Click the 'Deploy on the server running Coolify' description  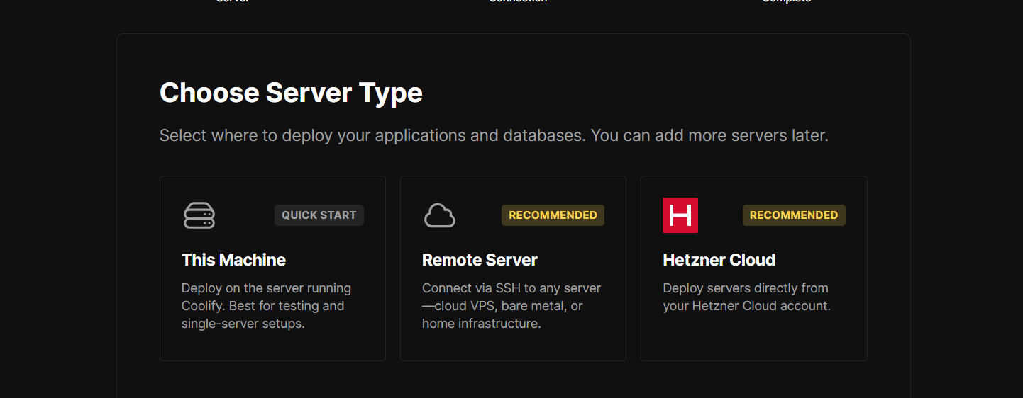coord(266,306)
